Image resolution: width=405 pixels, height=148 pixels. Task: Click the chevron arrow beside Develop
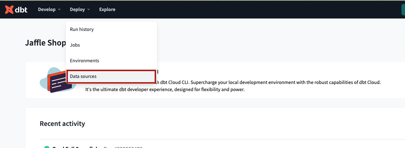[59, 10]
